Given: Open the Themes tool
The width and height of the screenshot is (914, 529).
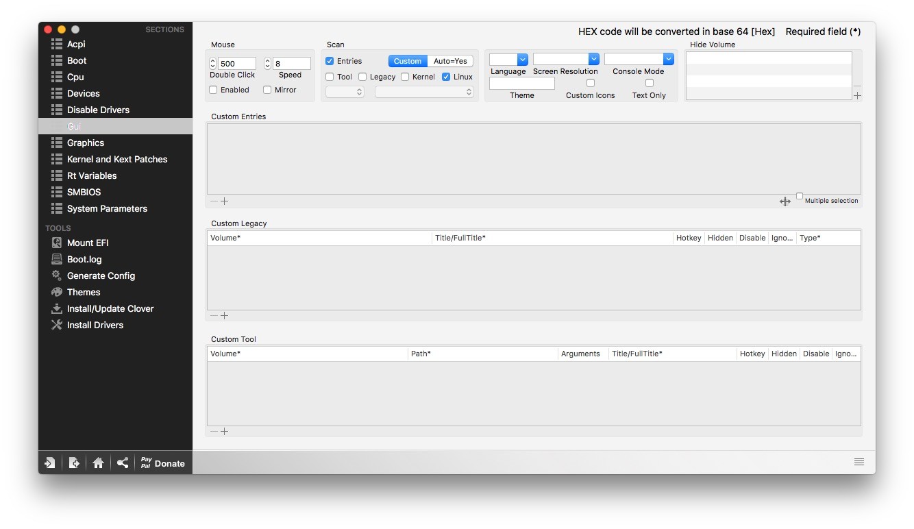Looking at the screenshot, I should coord(83,292).
